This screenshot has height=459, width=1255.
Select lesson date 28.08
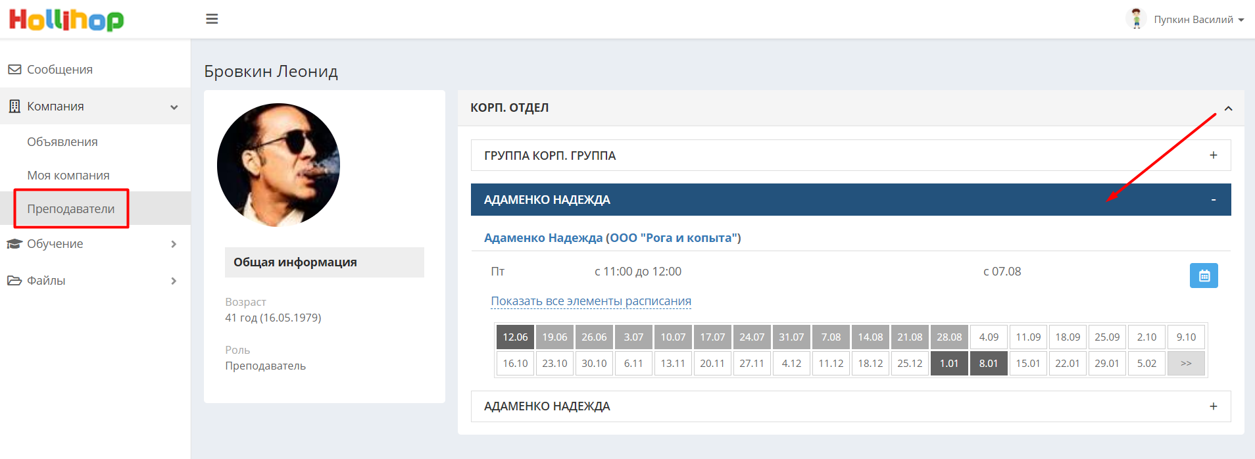pyautogui.click(x=949, y=337)
